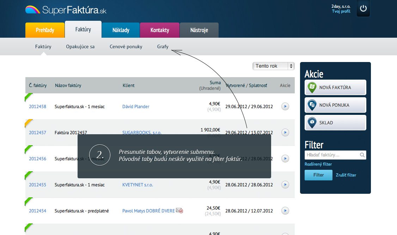Open the Tvoj profil link
This screenshot has height=235, width=397.
pos(341,11)
